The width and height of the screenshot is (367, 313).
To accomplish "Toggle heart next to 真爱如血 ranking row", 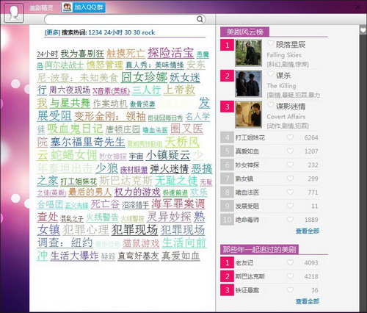I will click(290, 151).
